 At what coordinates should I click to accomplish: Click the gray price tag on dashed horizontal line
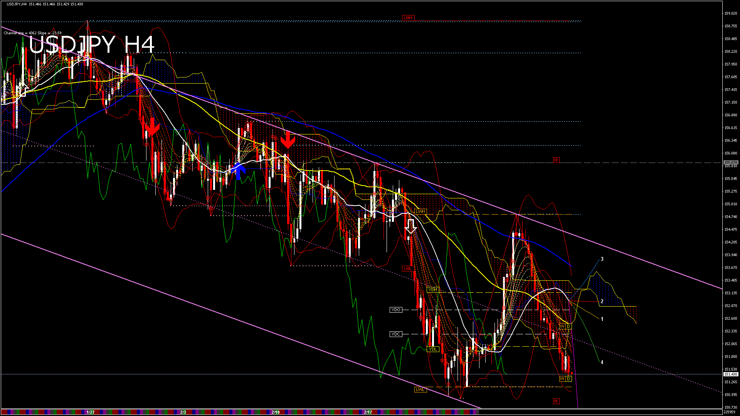[731, 163]
